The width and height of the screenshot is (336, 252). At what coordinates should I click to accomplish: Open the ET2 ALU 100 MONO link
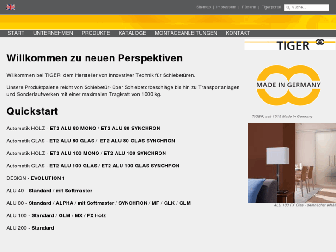(x=74, y=154)
